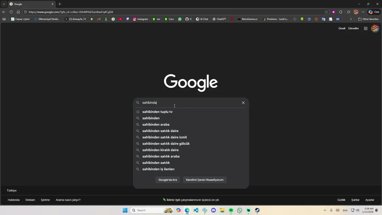Viewport: 382px width, 215px height.
Task: Open the Problems - LeetCode bookmark
Action: point(275,19)
